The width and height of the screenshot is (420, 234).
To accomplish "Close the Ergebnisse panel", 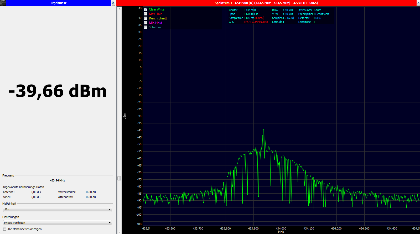I will click(x=113, y=3).
